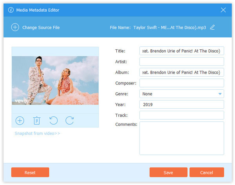Click the plus circle Change Source File icon

coord(15,27)
